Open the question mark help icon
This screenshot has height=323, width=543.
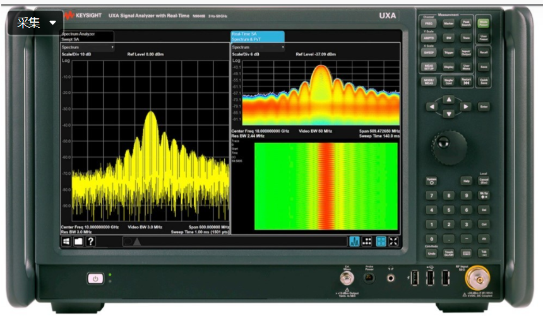(91, 242)
